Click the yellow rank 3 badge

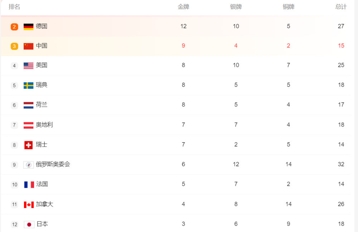click(x=14, y=46)
